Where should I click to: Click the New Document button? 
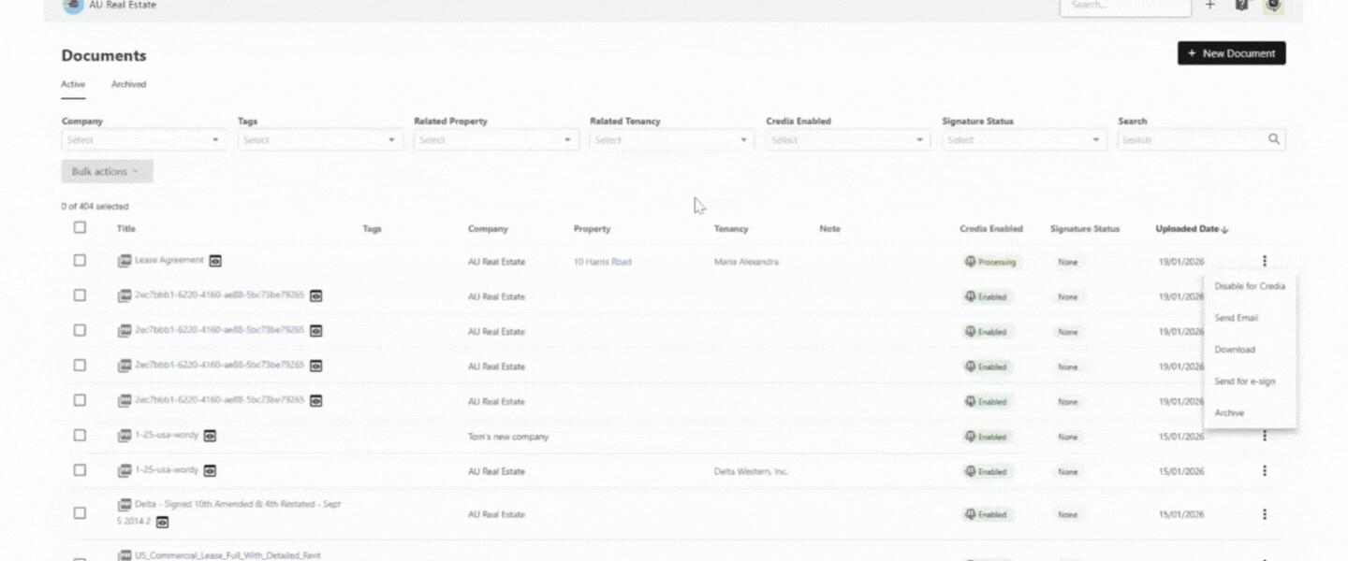point(1231,53)
